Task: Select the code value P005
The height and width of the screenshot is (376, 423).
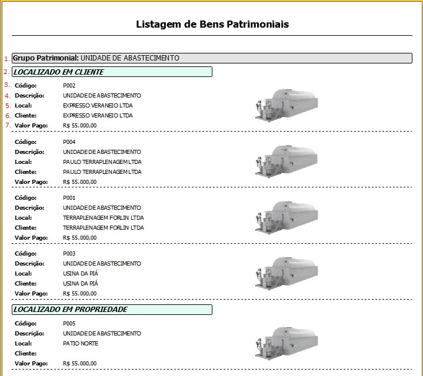Action: coord(69,323)
